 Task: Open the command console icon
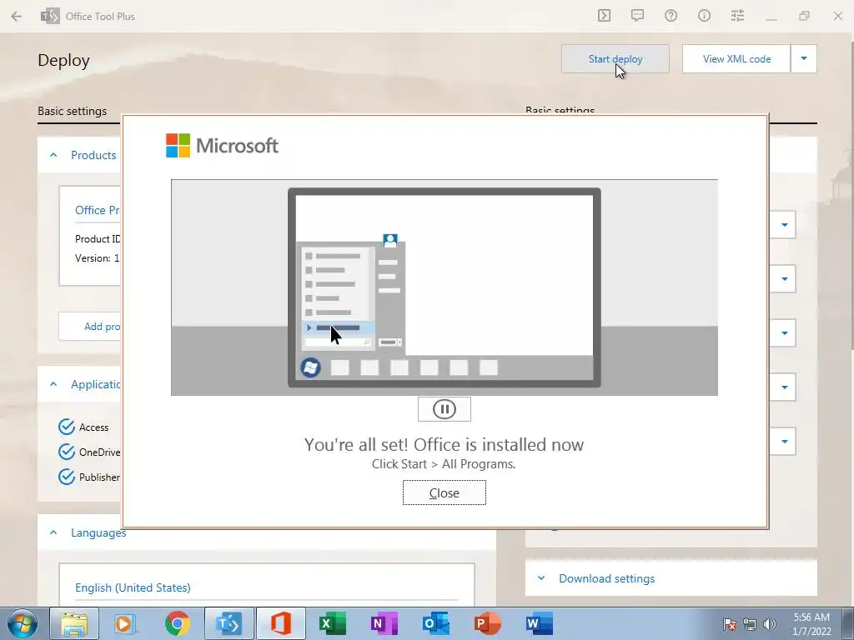point(604,16)
